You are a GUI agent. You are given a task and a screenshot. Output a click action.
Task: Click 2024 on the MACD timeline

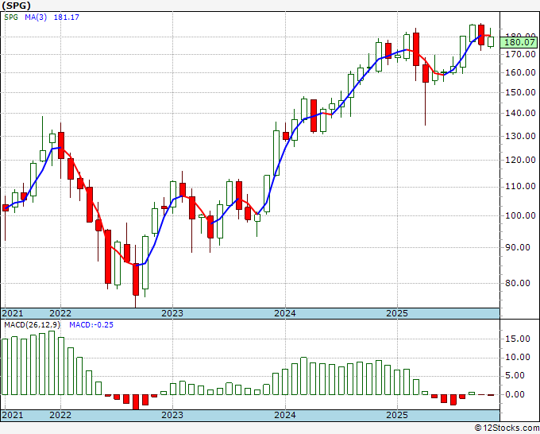coord(285,415)
